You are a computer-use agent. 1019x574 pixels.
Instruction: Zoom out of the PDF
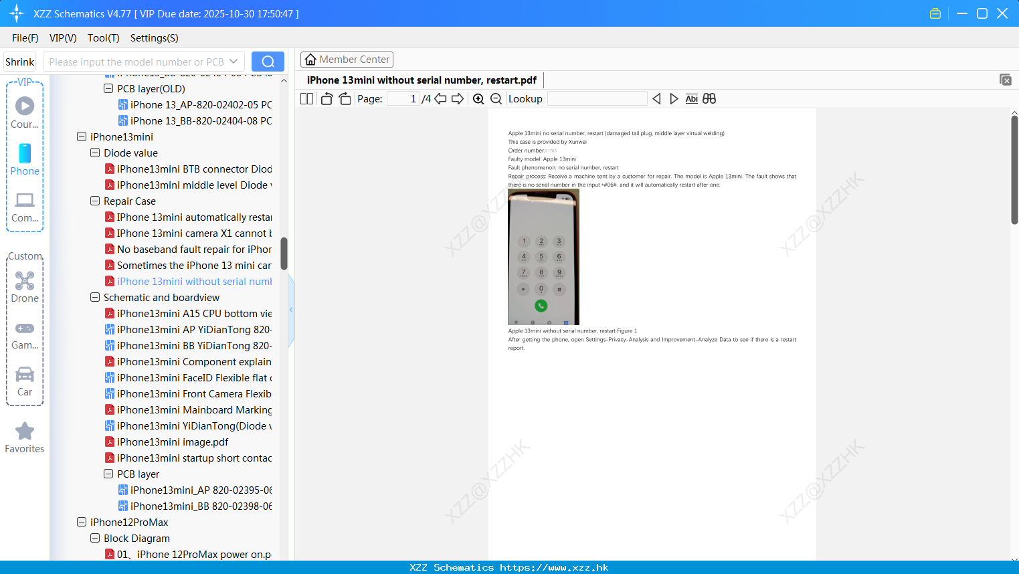[496, 99]
